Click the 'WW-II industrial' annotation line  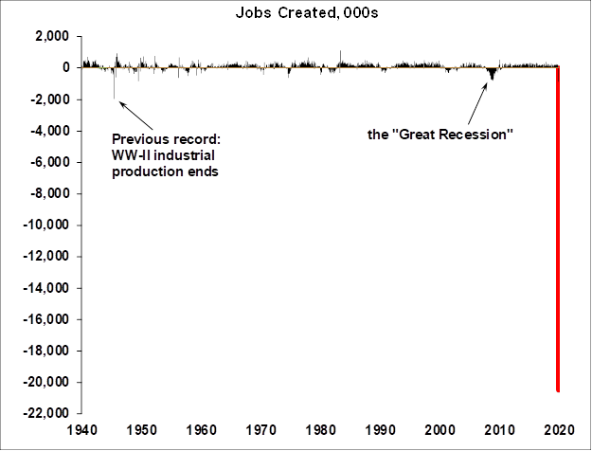click(164, 155)
